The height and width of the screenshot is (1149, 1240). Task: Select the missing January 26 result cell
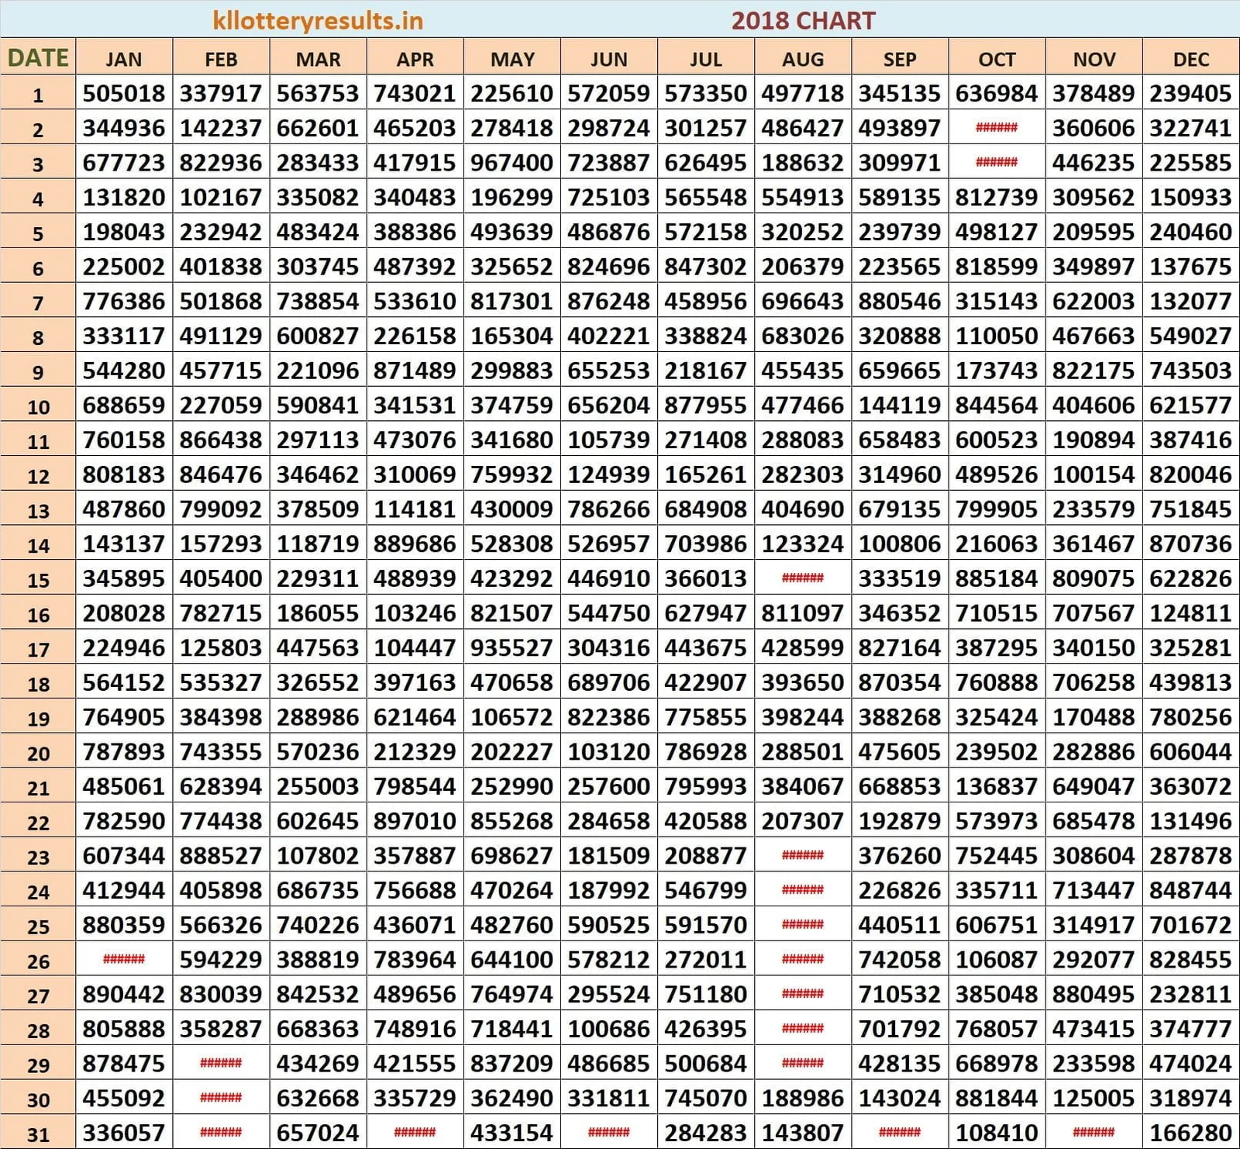(x=124, y=960)
